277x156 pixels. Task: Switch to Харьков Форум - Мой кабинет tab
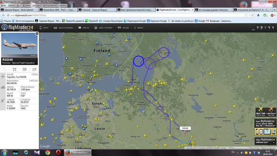[x=19, y=10]
